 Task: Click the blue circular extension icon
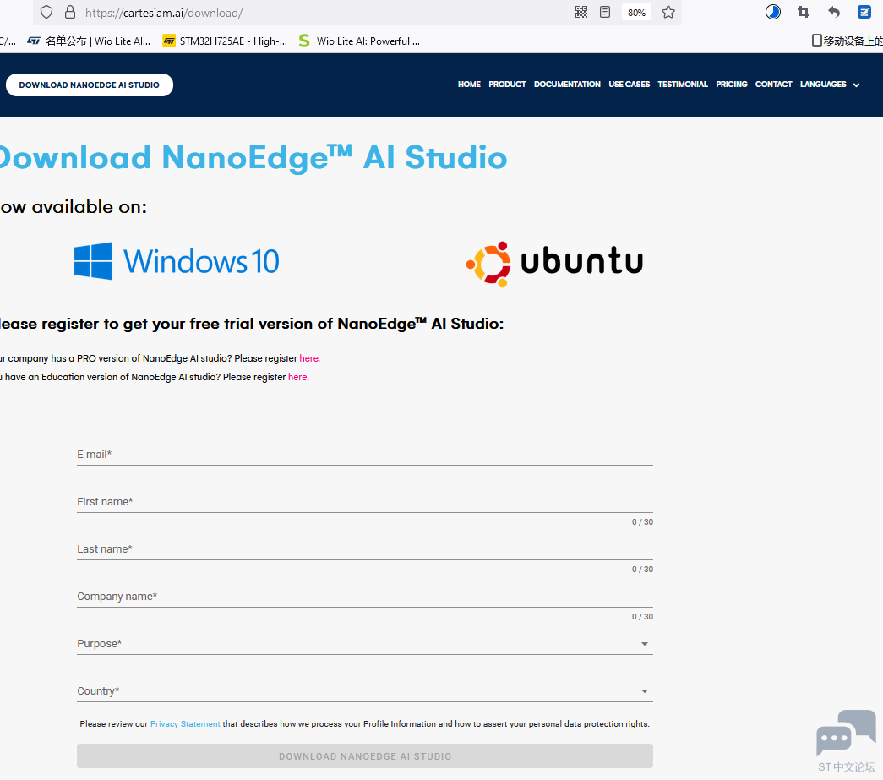tap(772, 12)
